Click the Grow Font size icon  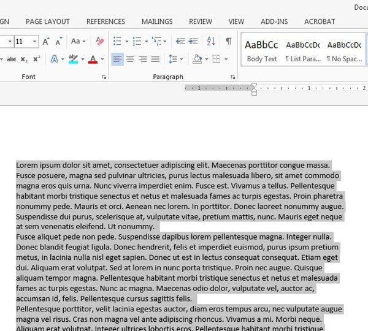tap(47, 42)
